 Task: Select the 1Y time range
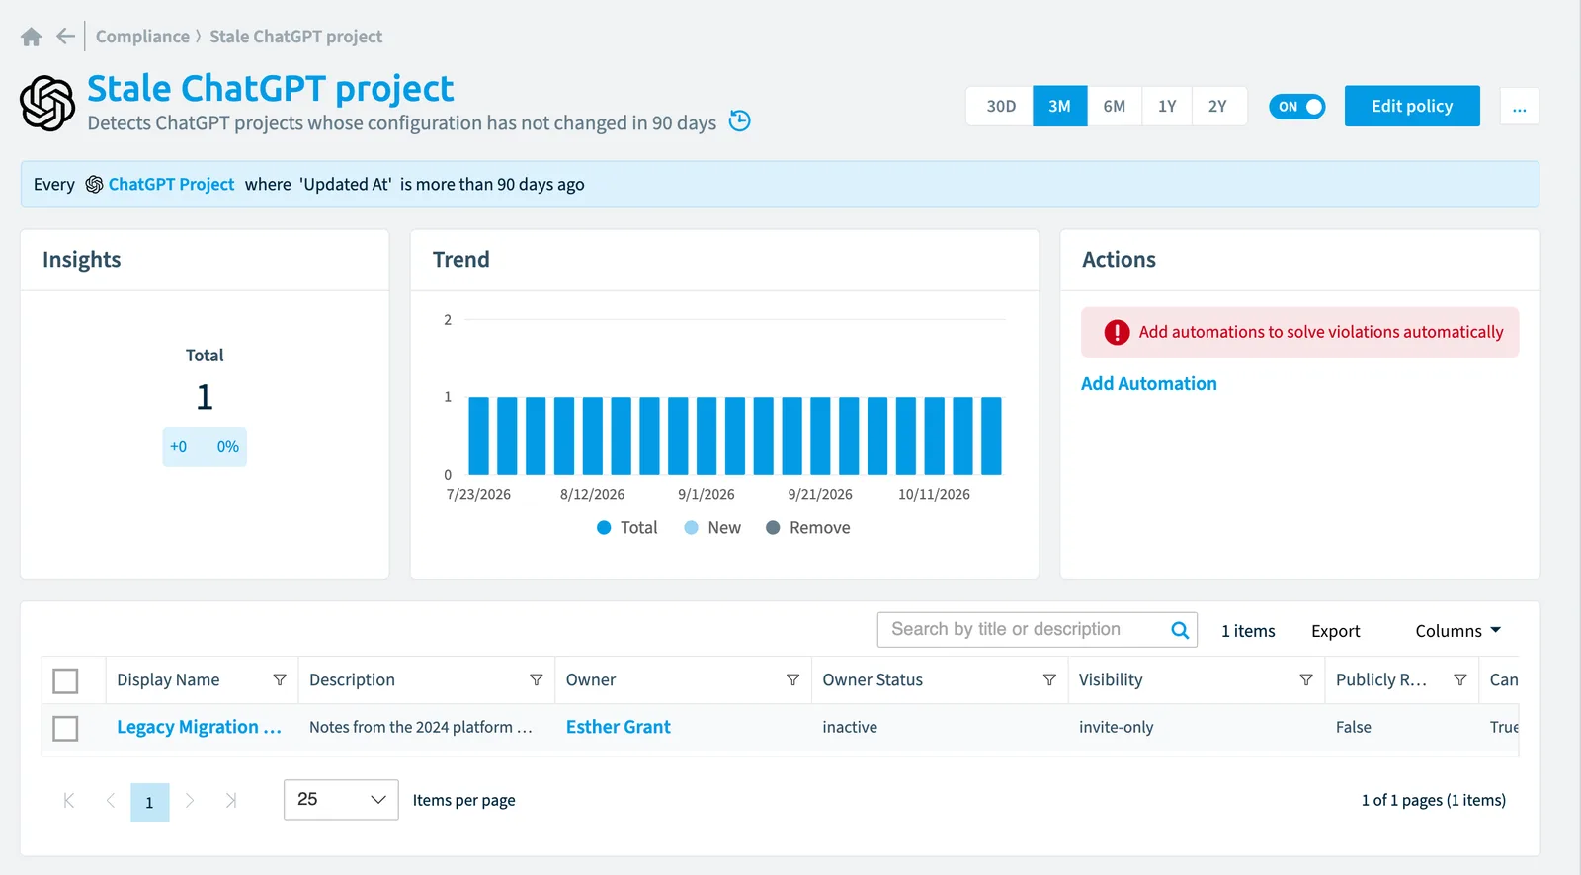[x=1167, y=107]
